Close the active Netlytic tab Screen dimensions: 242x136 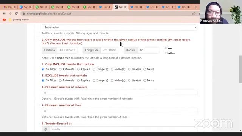(125, 7)
